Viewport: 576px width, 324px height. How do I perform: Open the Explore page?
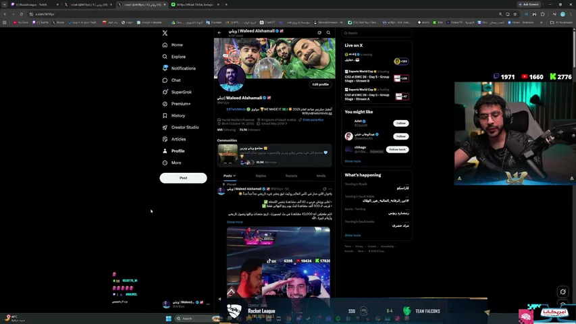[x=174, y=57]
